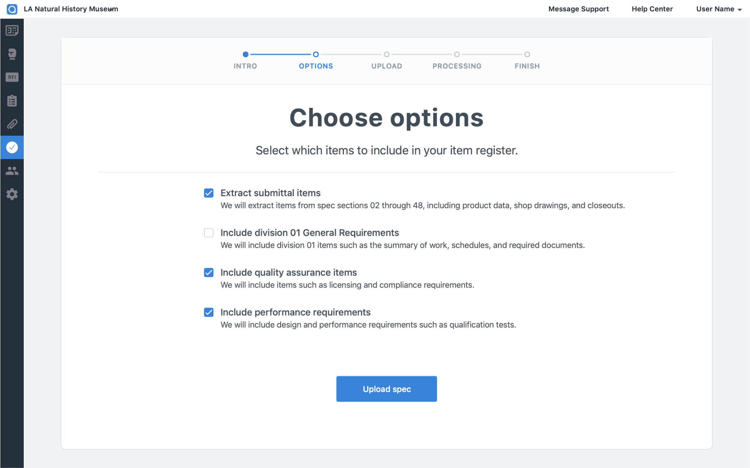Open the RFI section
Viewport: 750px width, 468px height.
pyautogui.click(x=12, y=77)
